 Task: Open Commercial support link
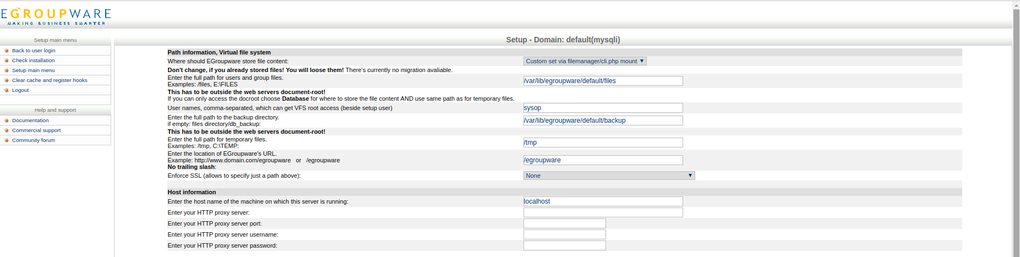click(36, 130)
